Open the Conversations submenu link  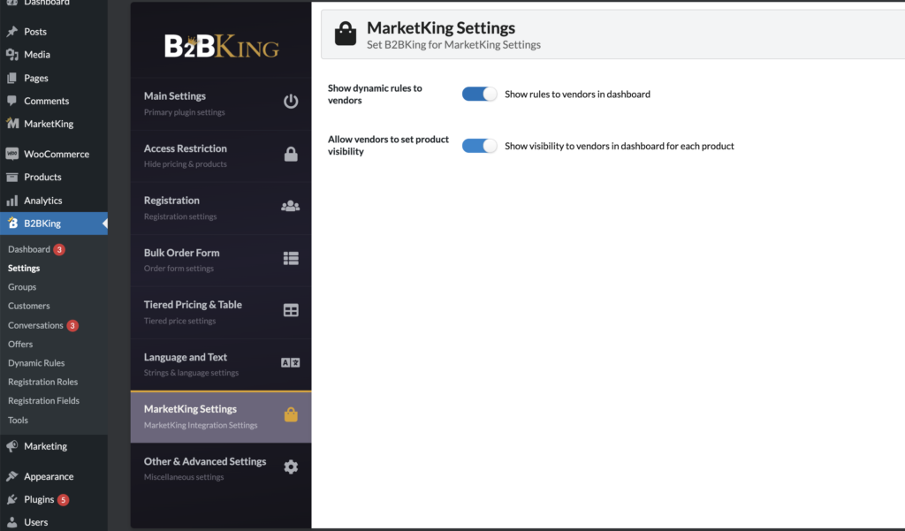(35, 325)
